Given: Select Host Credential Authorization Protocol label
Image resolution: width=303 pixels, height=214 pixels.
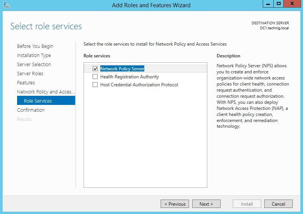Looking at the screenshot, I should click(139, 85).
